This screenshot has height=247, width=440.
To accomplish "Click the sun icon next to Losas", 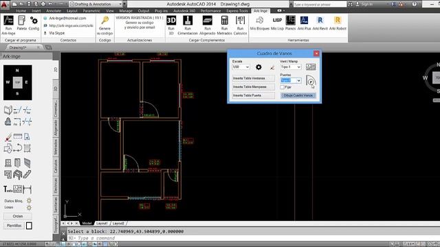I will (29, 207).
